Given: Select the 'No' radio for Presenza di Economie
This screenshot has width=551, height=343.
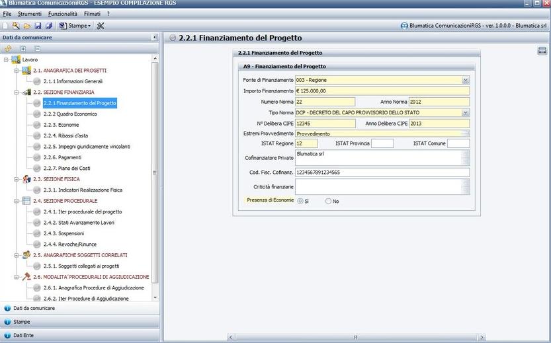Looking at the screenshot, I should pyautogui.click(x=328, y=201).
